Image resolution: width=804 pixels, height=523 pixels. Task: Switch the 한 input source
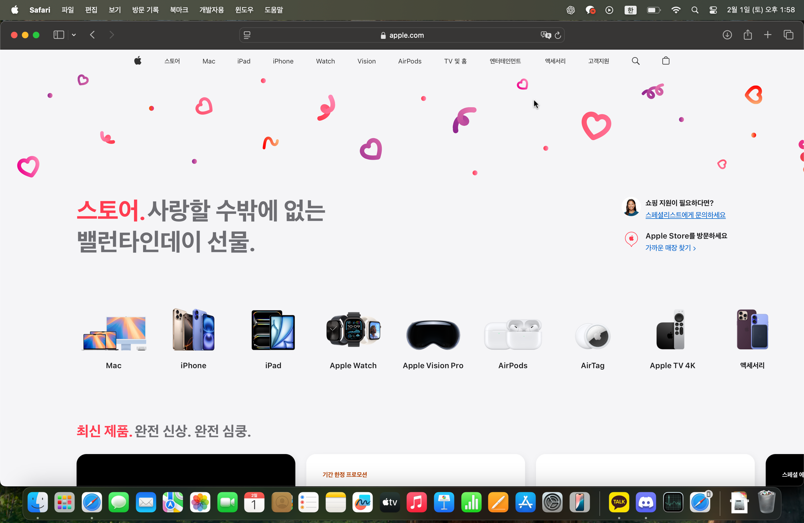coord(630,10)
